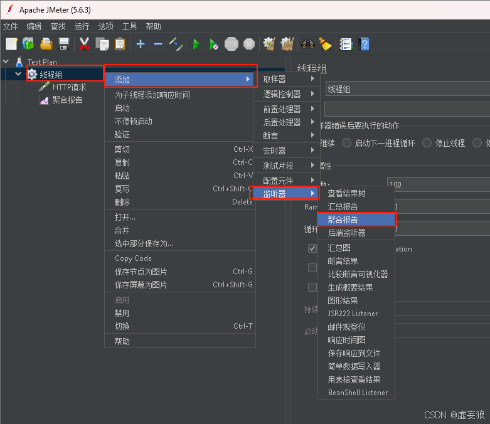
Task: Click the comments field below name
Action: pyautogui.click(x=408, y=109)
